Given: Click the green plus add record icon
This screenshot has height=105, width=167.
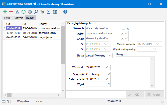Looking at the screenshot, I should [5, 12].
